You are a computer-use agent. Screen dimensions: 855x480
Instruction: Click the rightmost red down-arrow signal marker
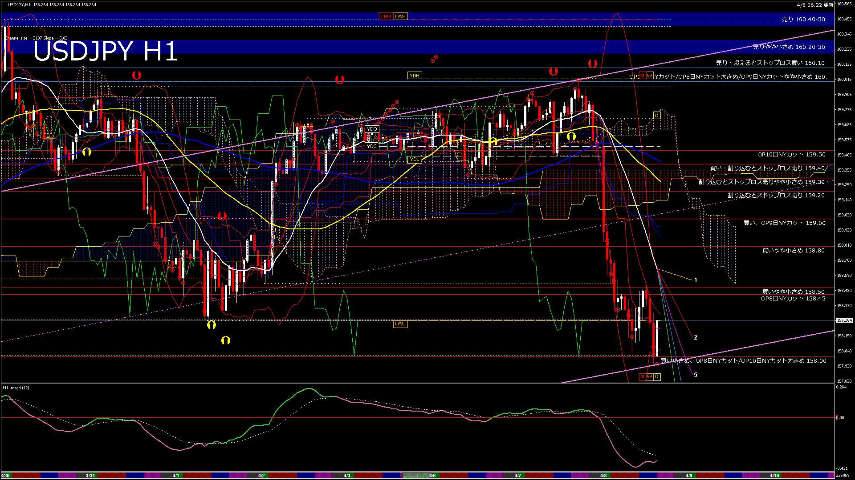point(592,64)
